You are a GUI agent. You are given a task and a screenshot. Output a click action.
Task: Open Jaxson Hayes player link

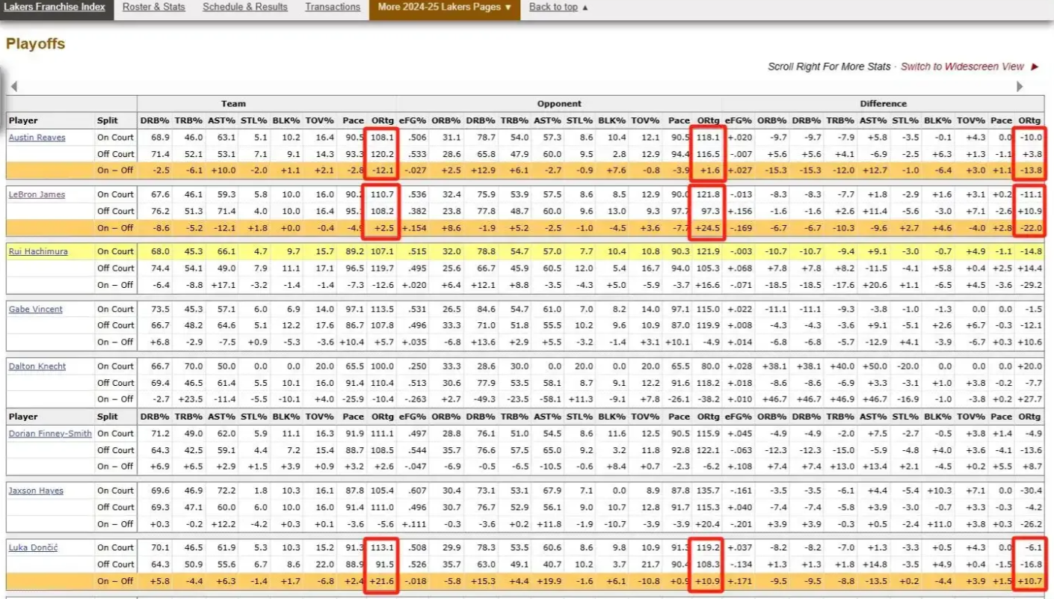[x=36, y=491]
